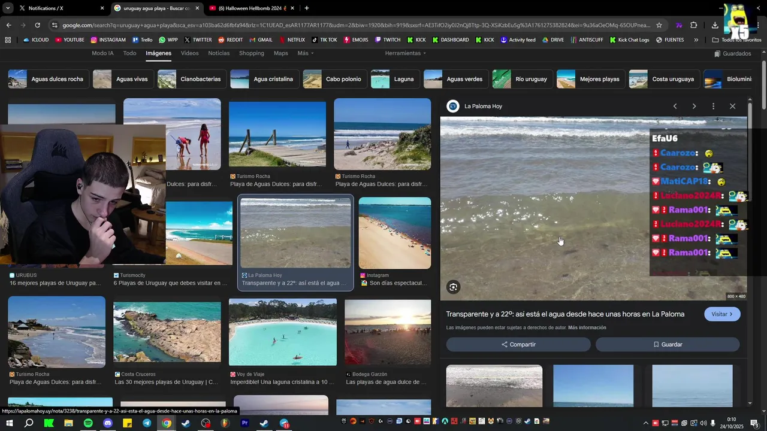Viewport: 767px width, 431px height.
Task: Open the Trello bookmark
Action: (x=142, y=40)
